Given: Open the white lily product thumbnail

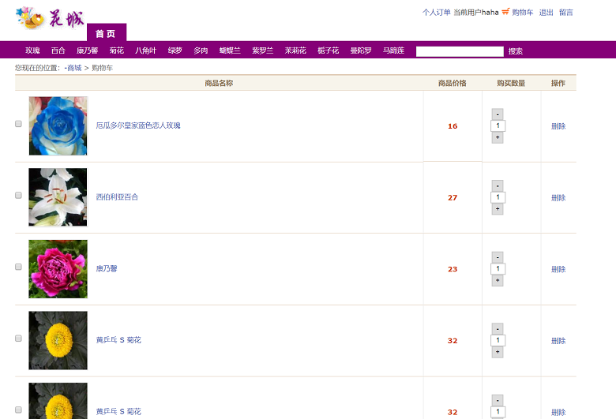Looking at the screenshot, I should [x=58, y=197].
